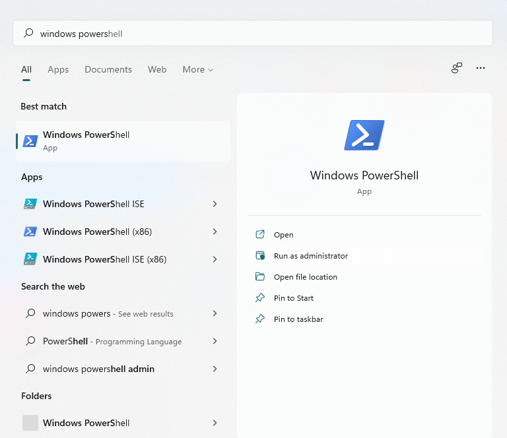The width and height of the screenshot is (507, 438).
Task: Open 'windows powershell admin' web suggestion
Action: pyautogui.click(x=123, y=369)
